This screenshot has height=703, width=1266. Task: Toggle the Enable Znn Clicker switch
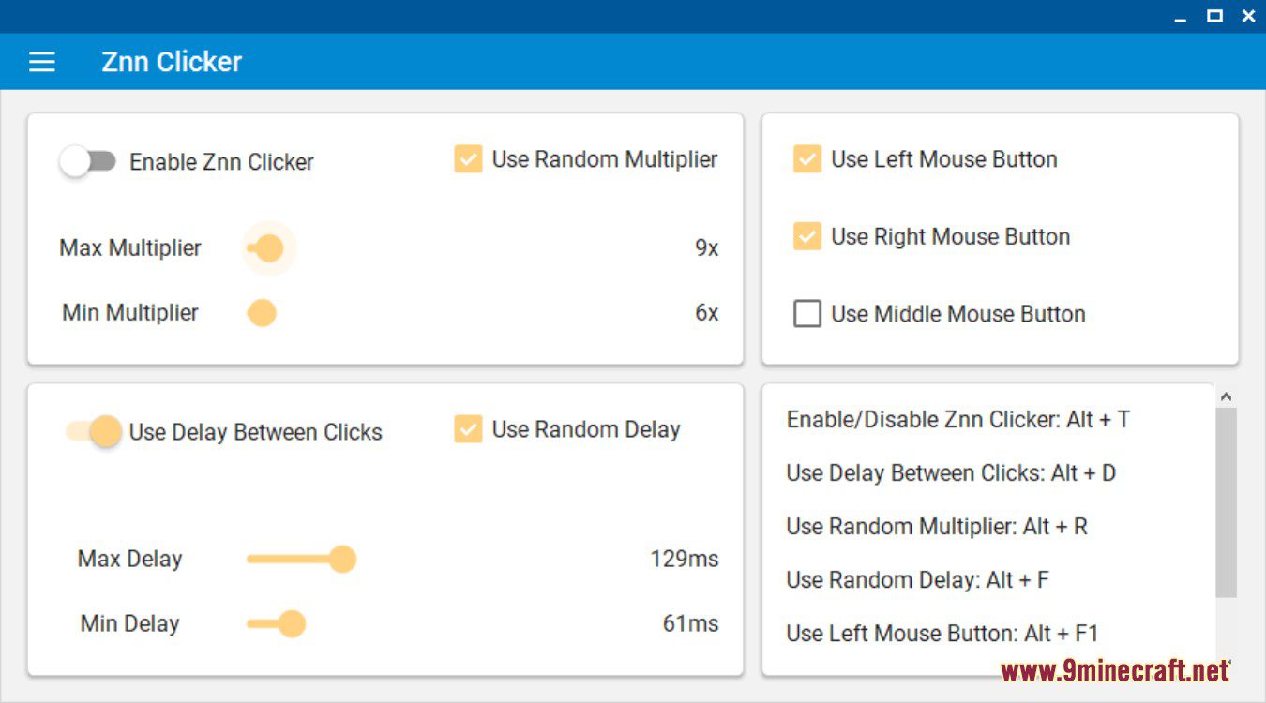(x=87, y=161)
